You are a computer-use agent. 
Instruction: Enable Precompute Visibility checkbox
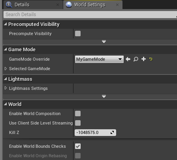(x=78, y=33)
